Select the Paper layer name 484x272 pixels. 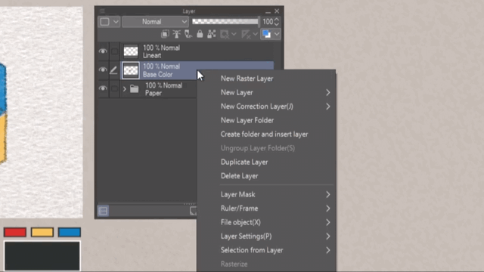[x=154, y=93]
